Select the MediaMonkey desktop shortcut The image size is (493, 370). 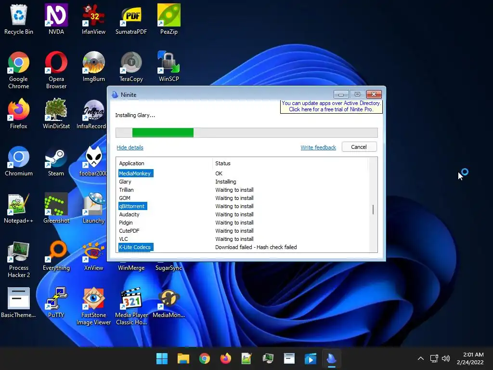(x=169, y=303)
